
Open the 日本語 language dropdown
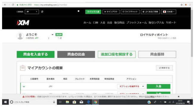(169, 12)
